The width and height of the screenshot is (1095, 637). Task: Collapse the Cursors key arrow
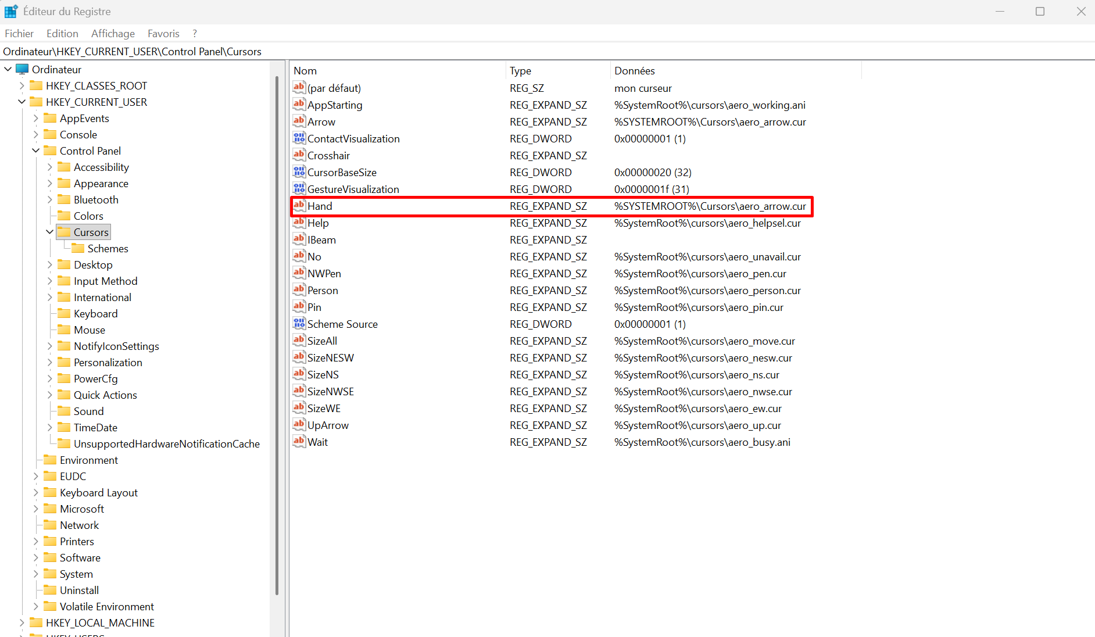[x=50, y=232]
